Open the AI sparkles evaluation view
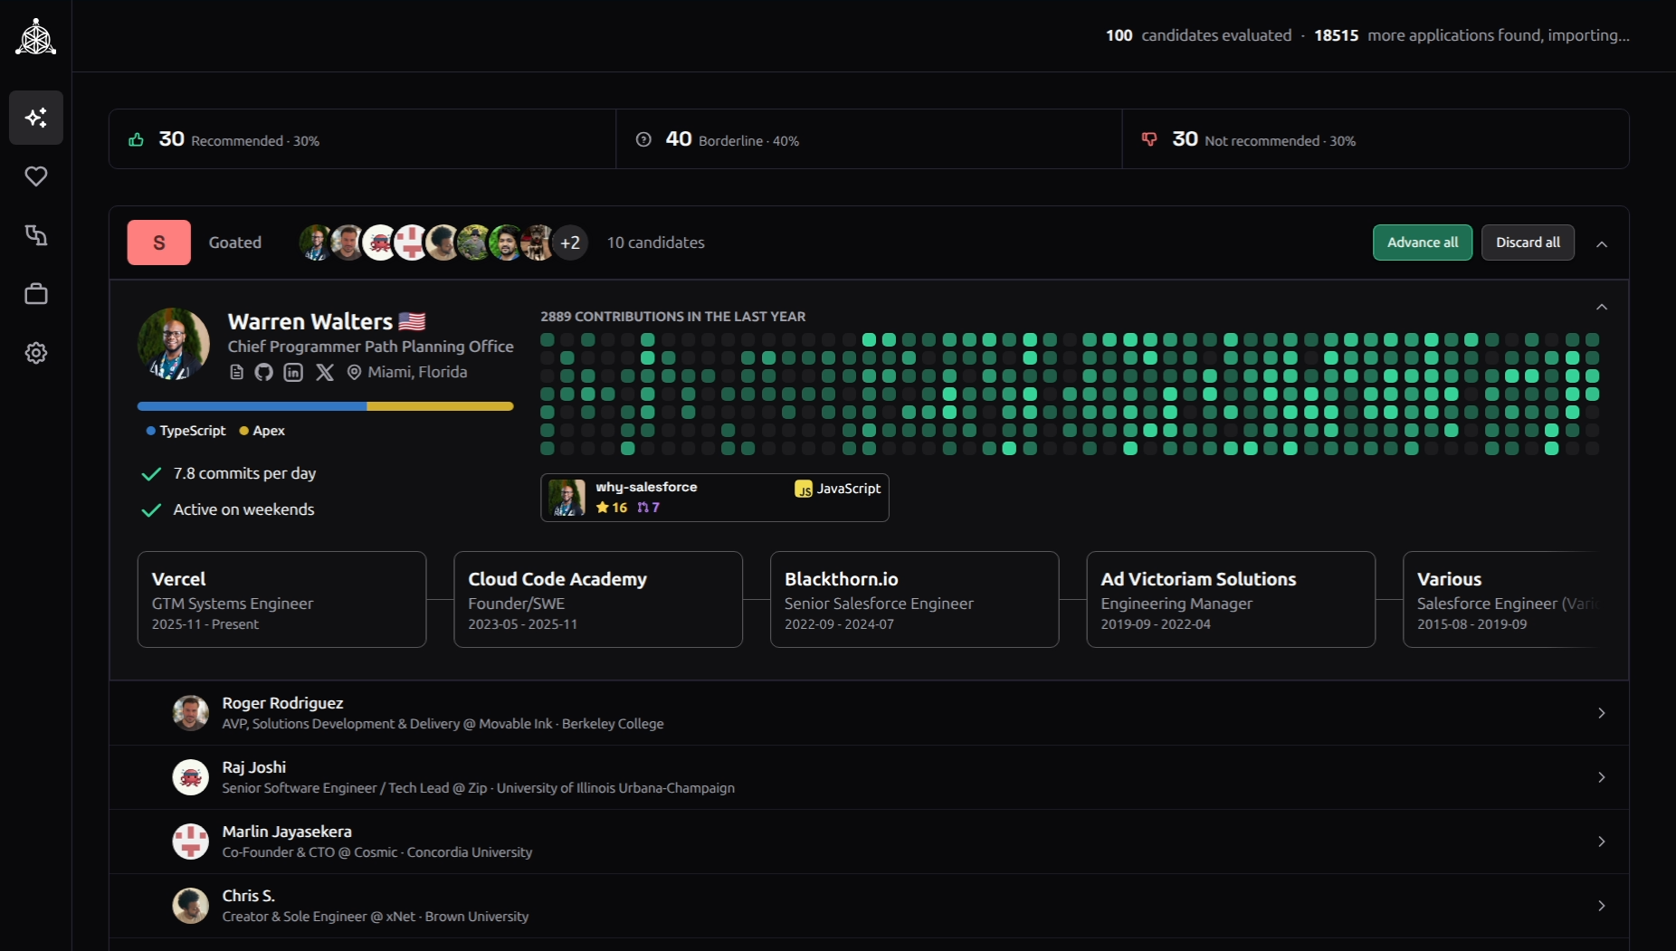Image resolution: width=1676 pixels, height=951 pixels. pyautogui.click(x=36, y=118)
